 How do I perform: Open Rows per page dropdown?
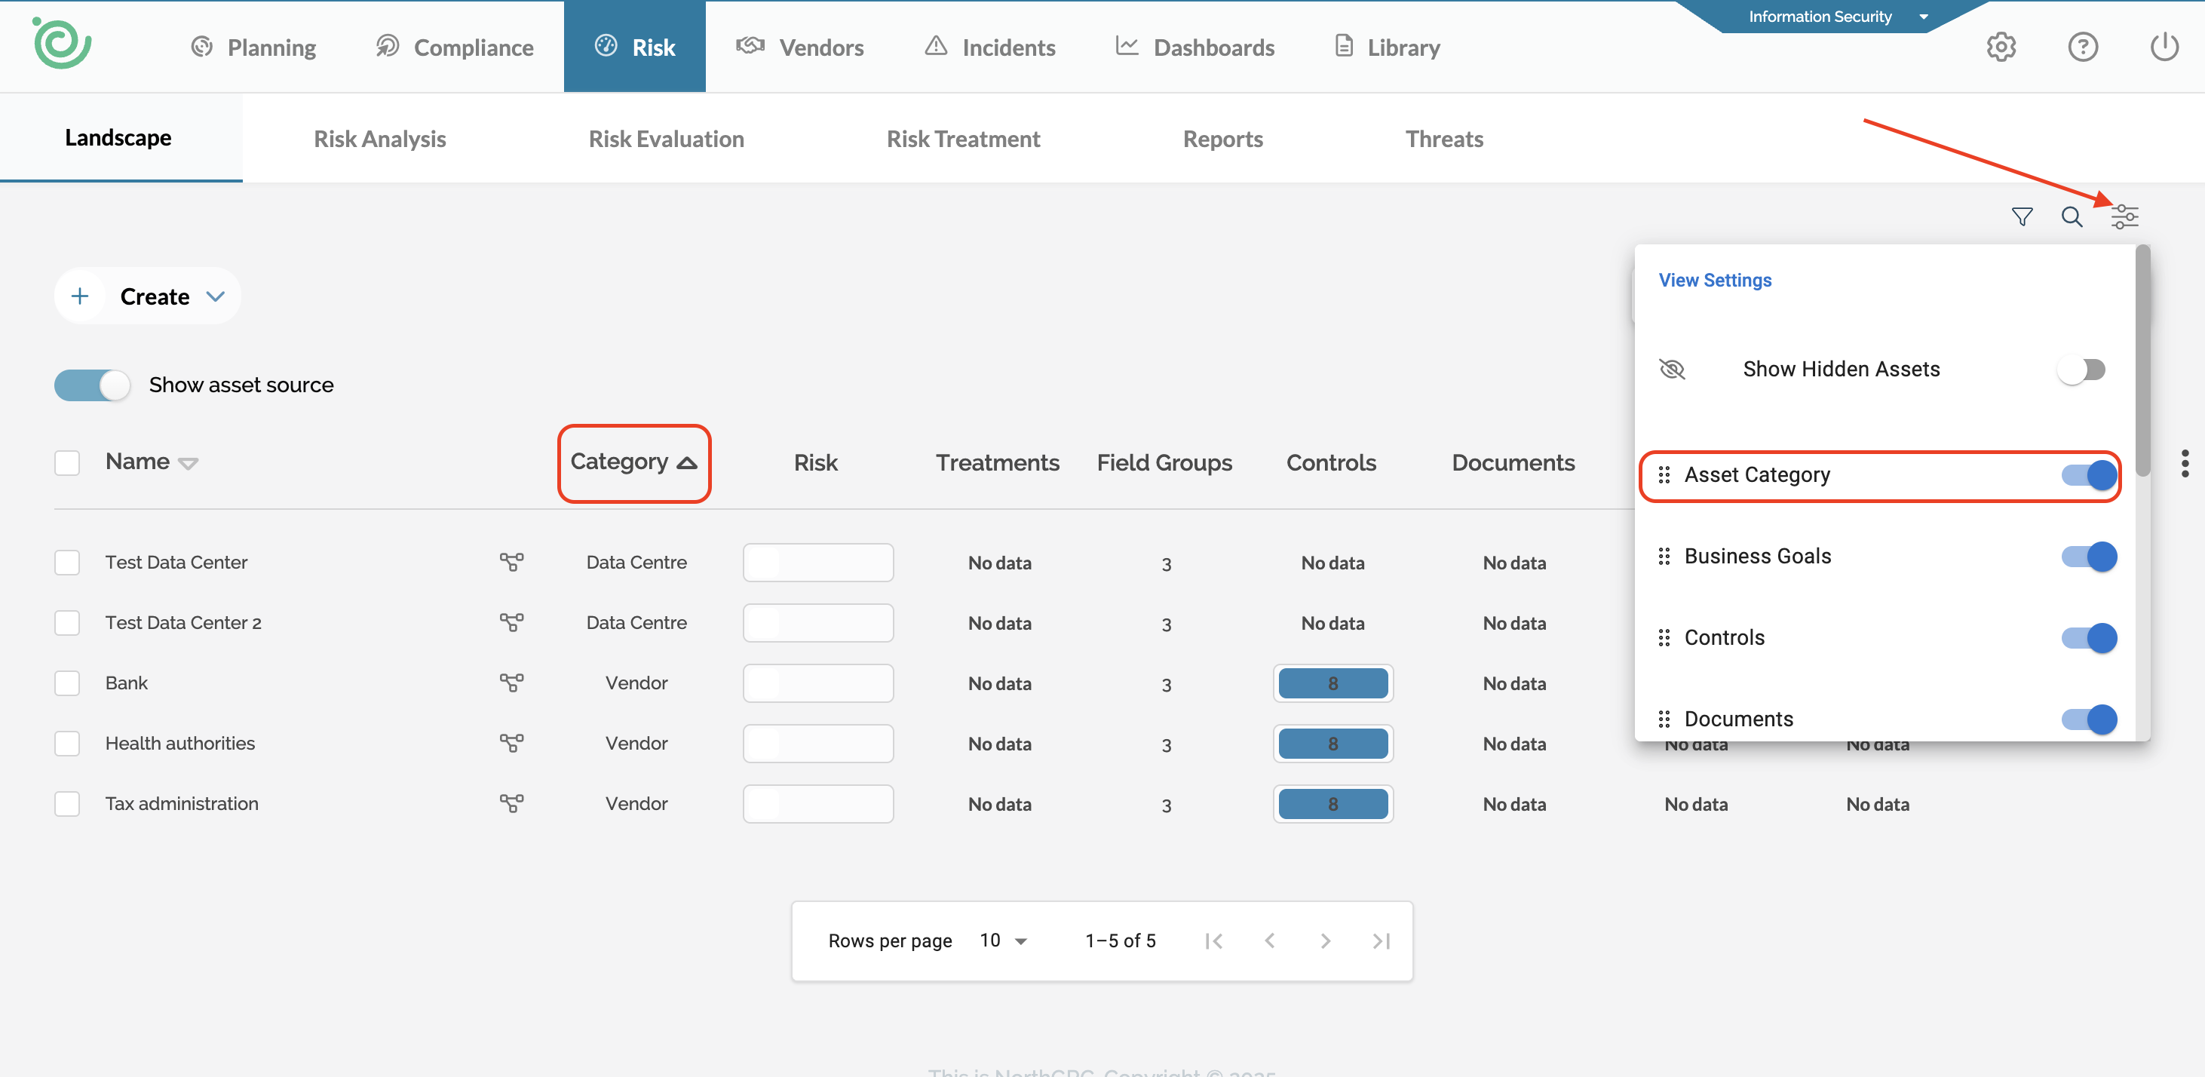1002,941
